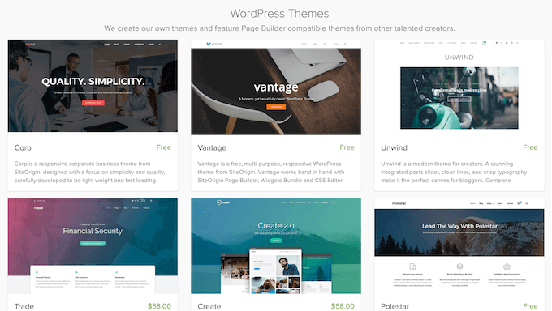Screen dimensions: 552x311
Task: Click the red download button in Corp preview
Action: click(x=93, y=103)
